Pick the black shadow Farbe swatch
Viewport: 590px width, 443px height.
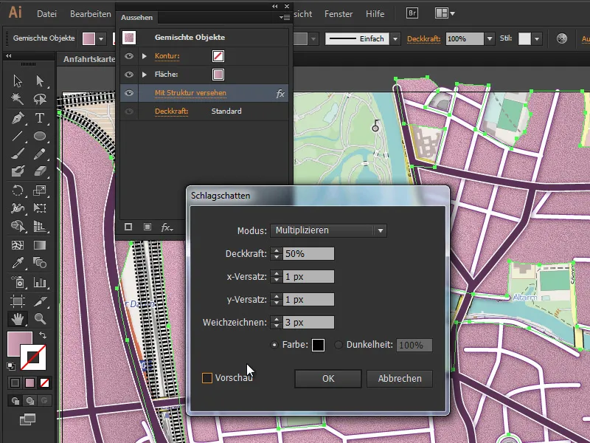pos(318,345)
